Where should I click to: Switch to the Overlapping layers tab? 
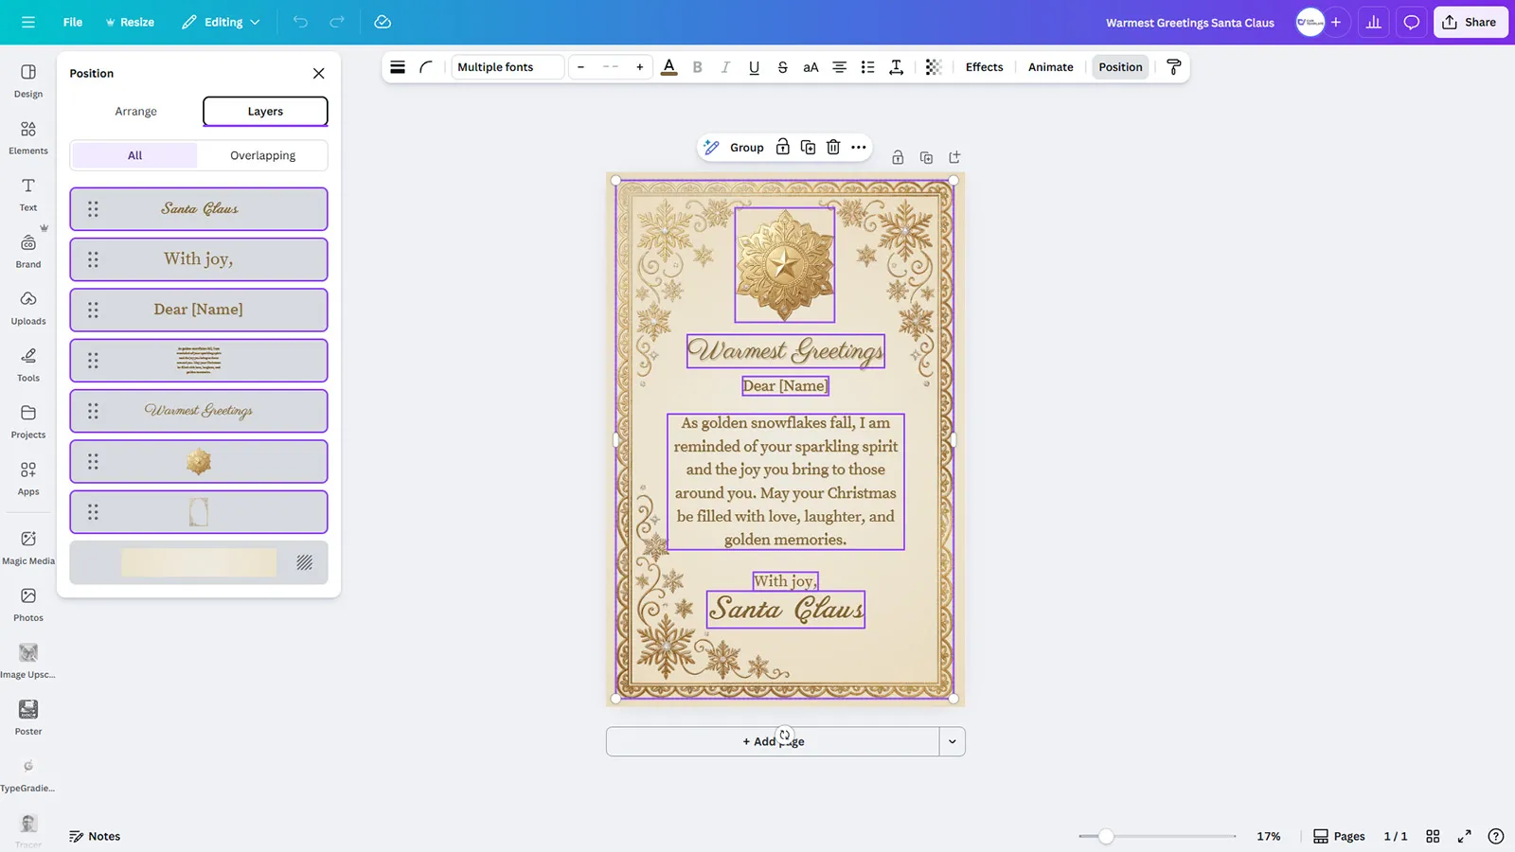262,155
